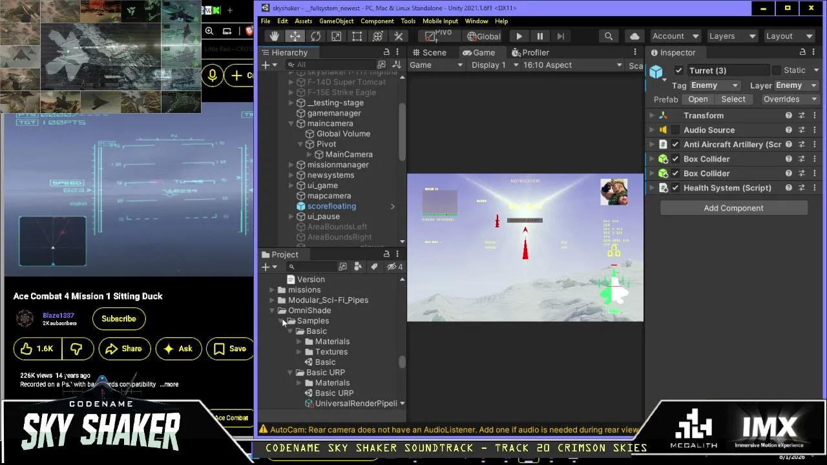Open Unity cloud services
This screenshot has width=827, height=465.
pos(634,37)
